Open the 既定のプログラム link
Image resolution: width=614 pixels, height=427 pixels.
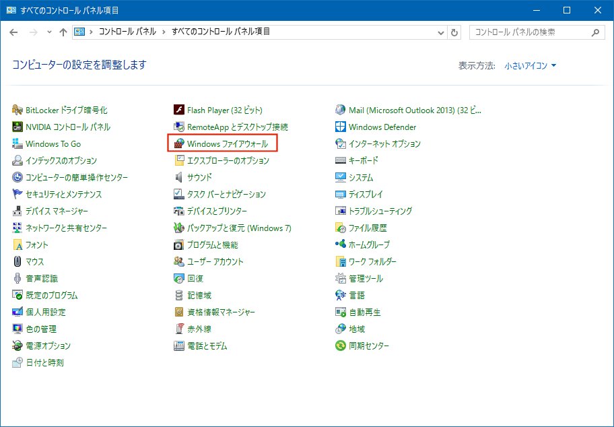coord(52,296)
